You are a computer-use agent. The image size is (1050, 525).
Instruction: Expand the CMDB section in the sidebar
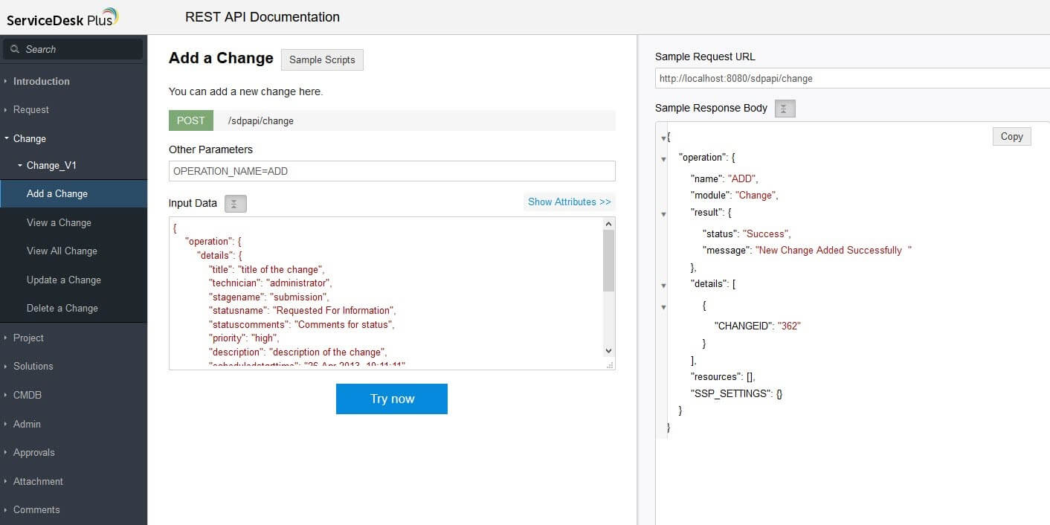coord(5,395)
